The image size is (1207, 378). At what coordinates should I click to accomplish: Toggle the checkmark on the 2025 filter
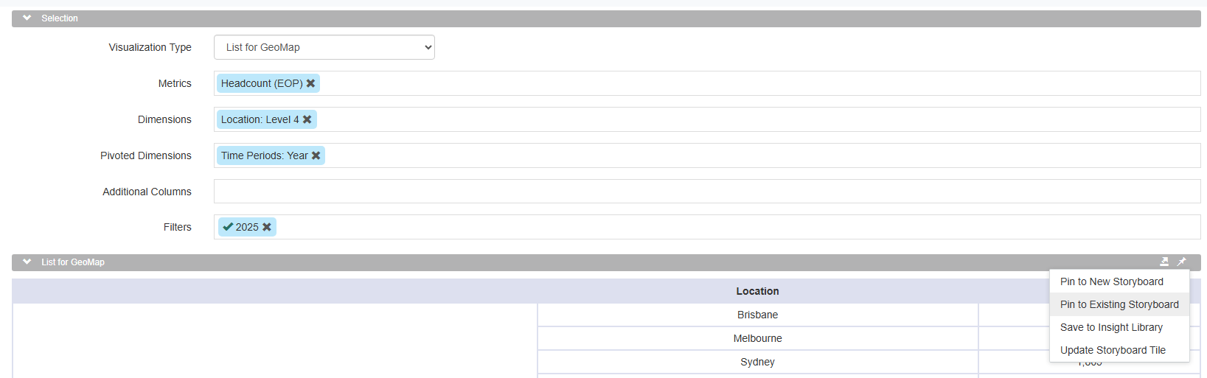[228, 227]
